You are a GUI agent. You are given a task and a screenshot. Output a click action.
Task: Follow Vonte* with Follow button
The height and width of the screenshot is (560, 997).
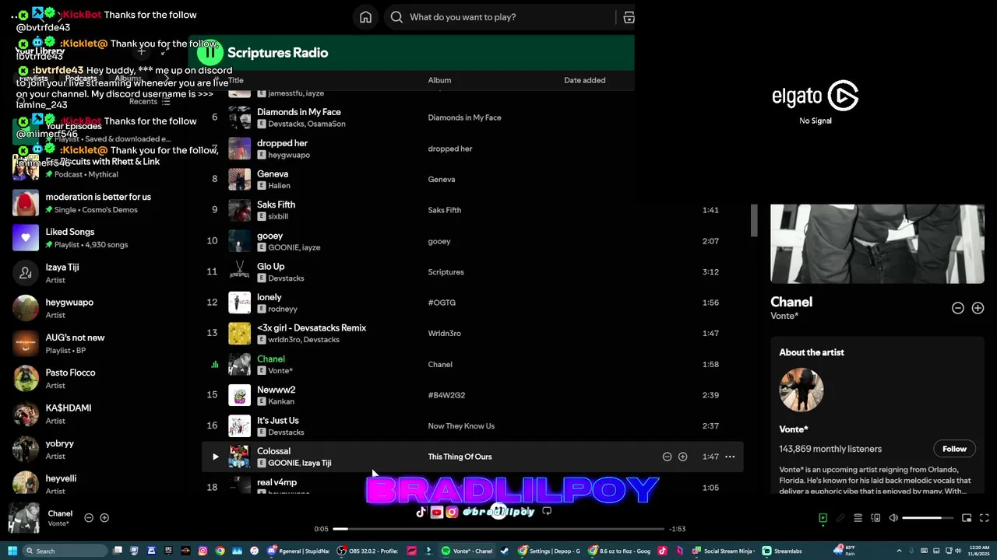click(x=954, y=449)
